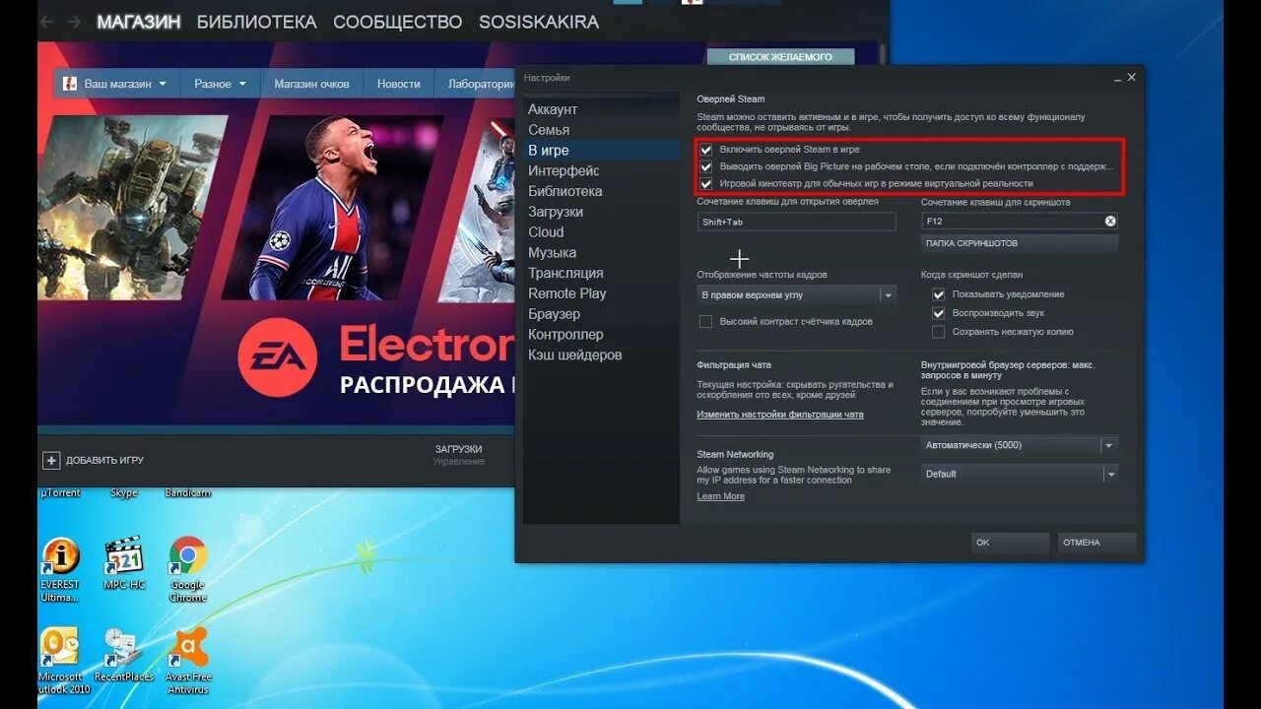Open FPS counter position dropdown В правом верхнем углу
Screen dimensions: 1261x709
796,294
